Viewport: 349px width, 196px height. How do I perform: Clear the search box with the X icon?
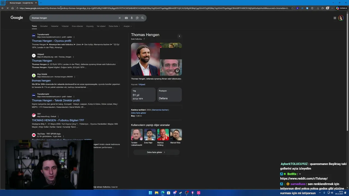119,18
